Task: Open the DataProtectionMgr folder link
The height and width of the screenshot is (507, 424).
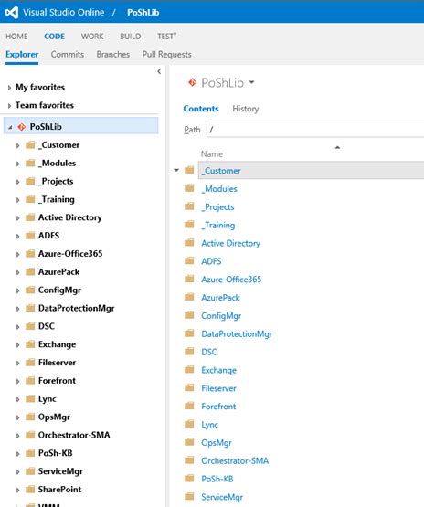Action: (x=237, y=333)
